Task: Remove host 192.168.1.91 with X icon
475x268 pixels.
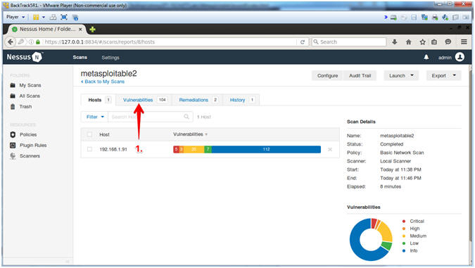Action: point(330,149)
